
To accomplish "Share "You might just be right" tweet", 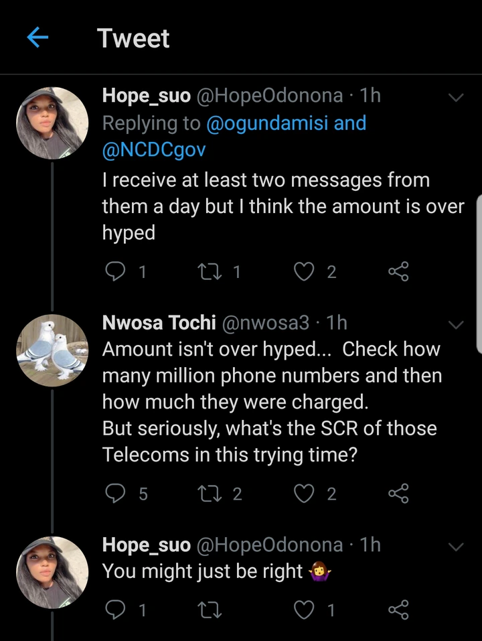I will click(398, 609).
